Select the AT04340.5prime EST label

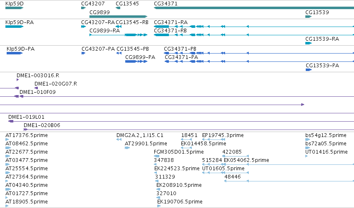tap(27, 185)
